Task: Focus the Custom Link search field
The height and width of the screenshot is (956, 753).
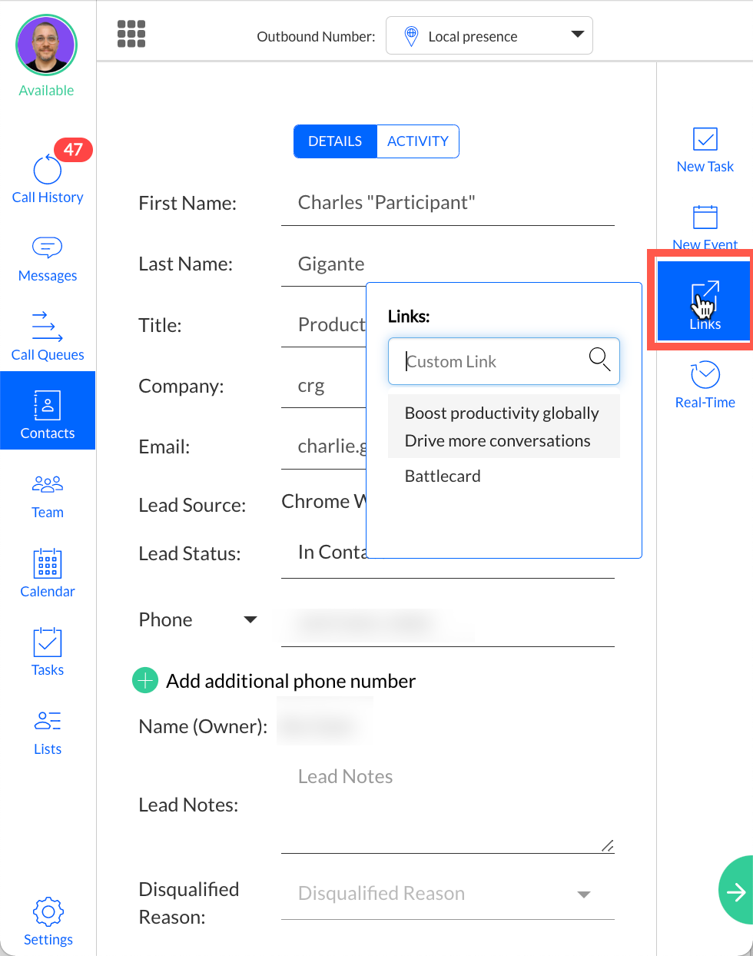Action: tap(504, 361)
